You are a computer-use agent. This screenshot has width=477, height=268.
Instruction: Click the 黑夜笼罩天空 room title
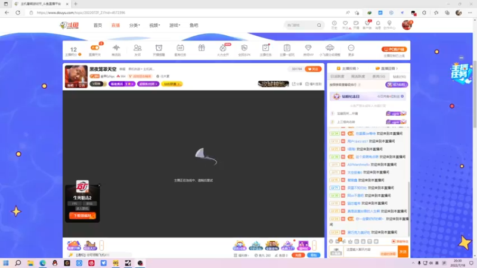coord(103,69)
